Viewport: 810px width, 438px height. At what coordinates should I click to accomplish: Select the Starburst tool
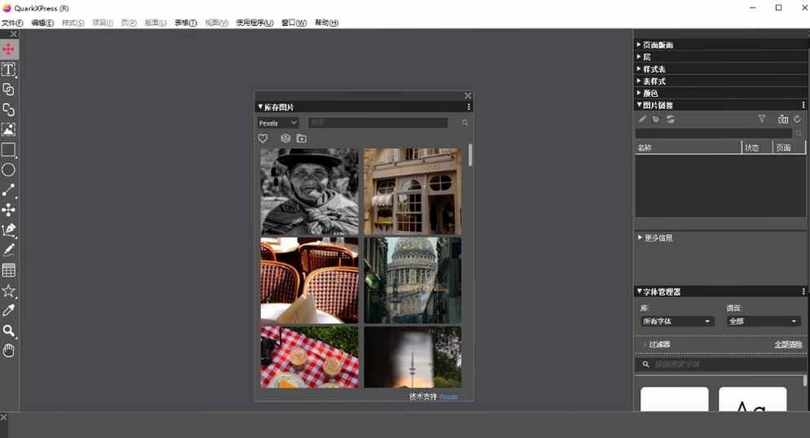click(x=9, y=291)
